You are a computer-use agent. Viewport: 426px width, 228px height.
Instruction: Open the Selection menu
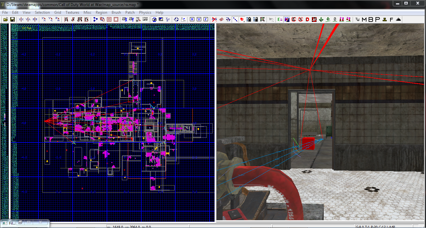(x=42, y=12)
